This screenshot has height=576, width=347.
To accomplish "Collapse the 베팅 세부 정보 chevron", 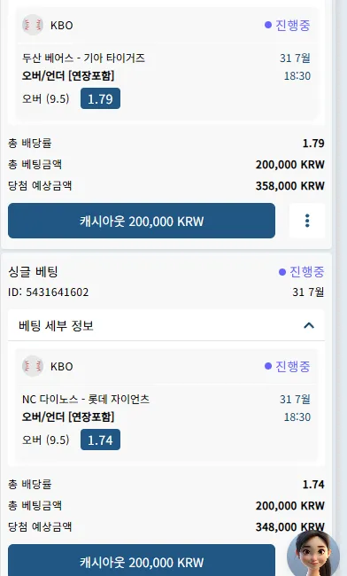I will [x=309, y=325].
